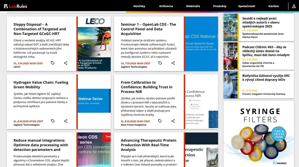Share the Sloppy Disposal webinar
Screen dimensions: 299x167
[66, 63]
